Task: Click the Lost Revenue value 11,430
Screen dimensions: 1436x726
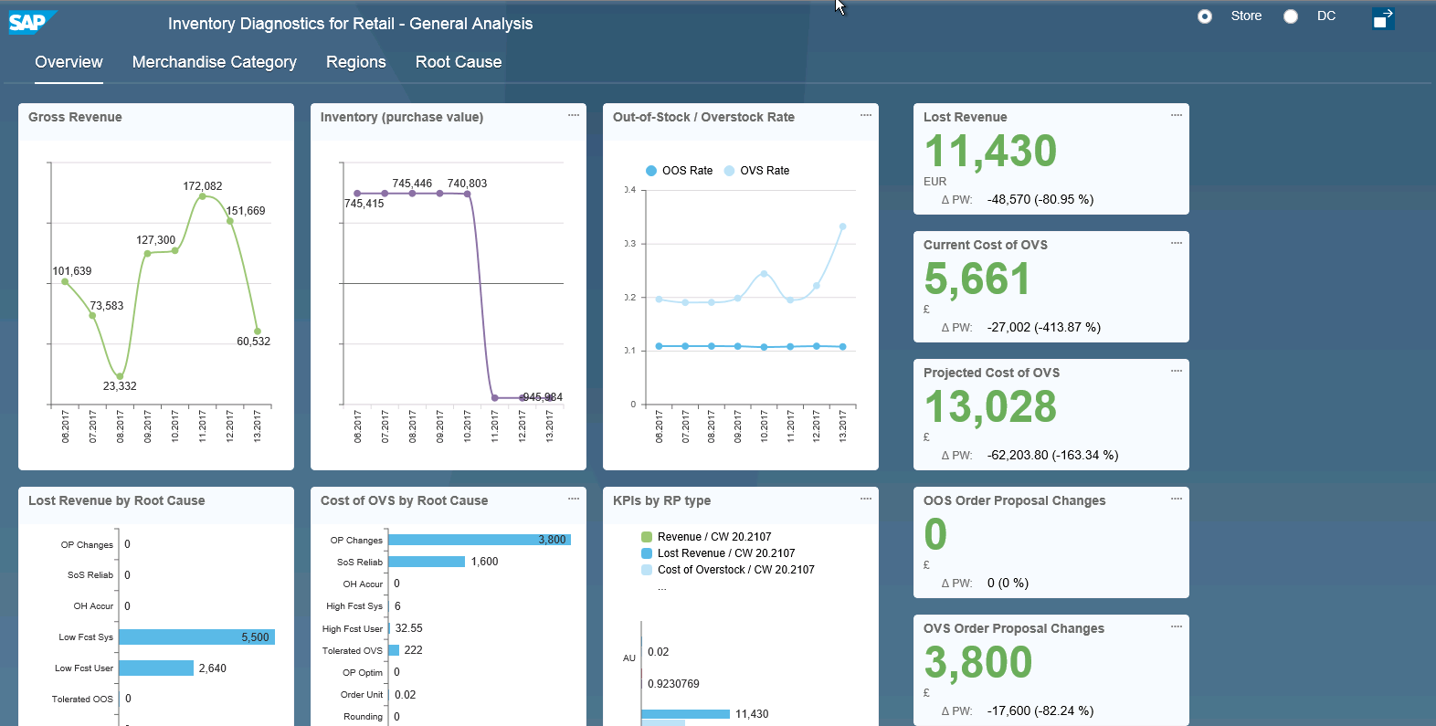Action: pyautogui.click(x=990, y=152)
